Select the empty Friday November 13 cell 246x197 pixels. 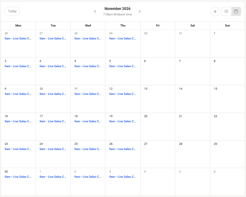pos(158,99)
